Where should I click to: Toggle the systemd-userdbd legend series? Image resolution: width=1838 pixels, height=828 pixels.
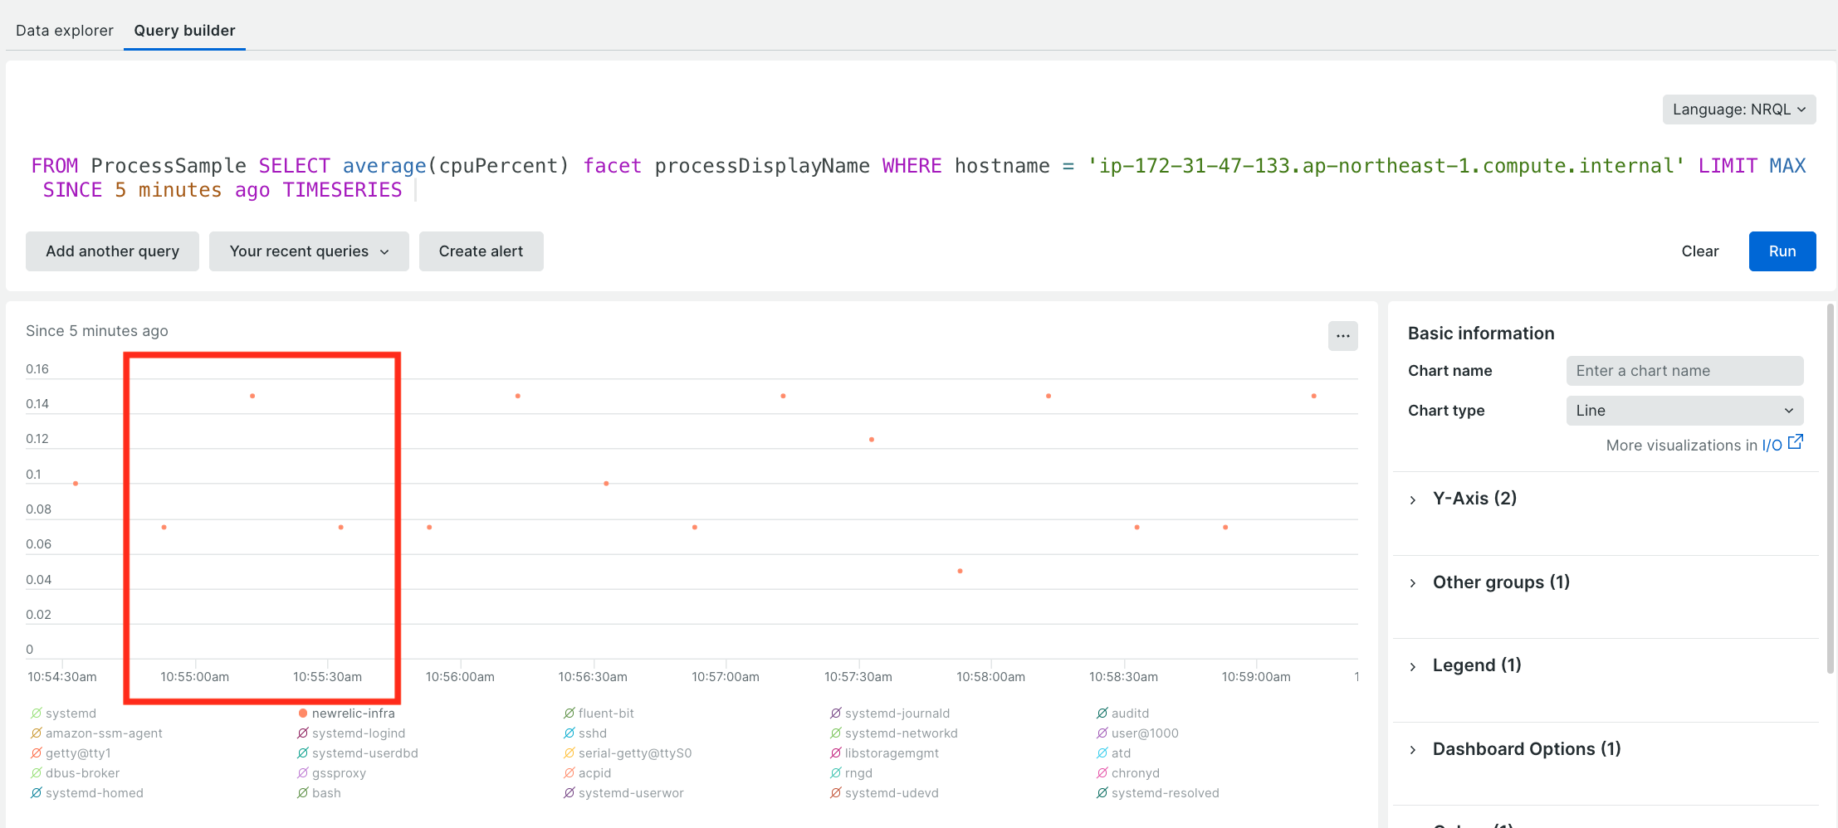coord(358,753)
